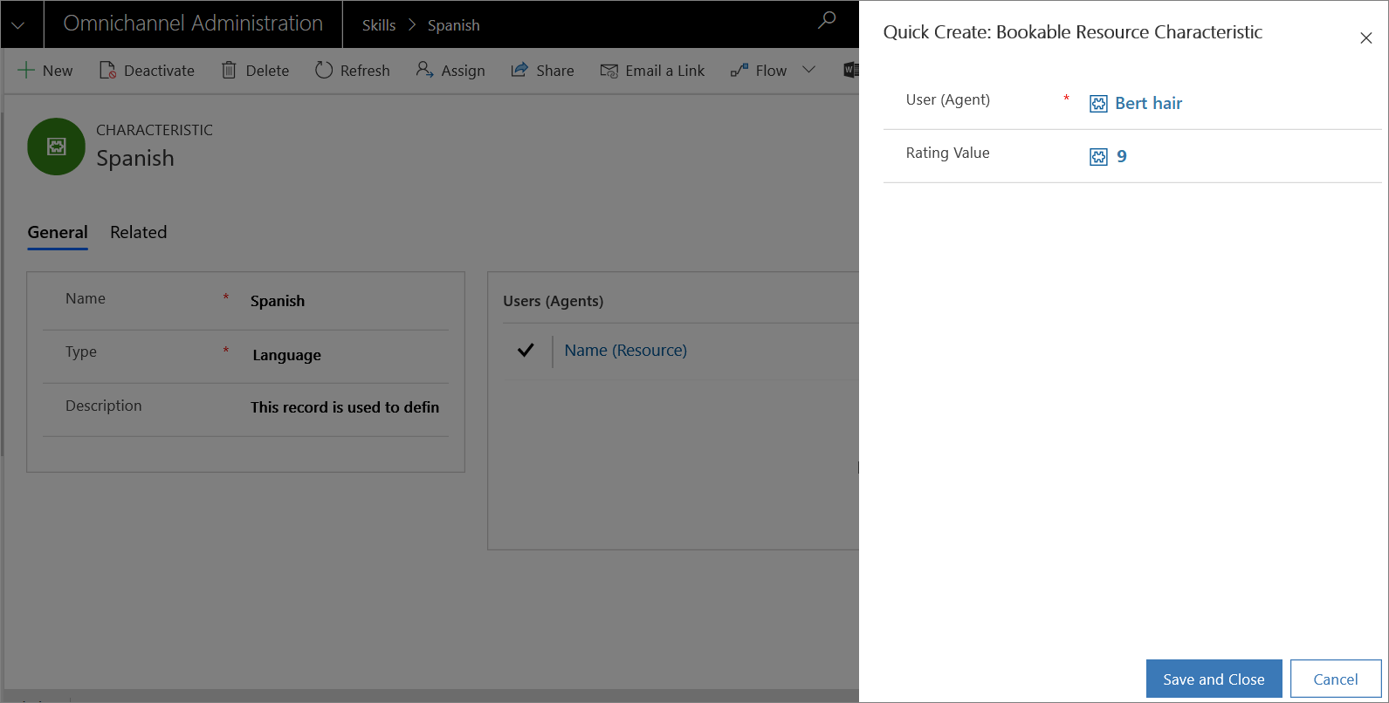Image resolution: width=1389 pixels, height=703 pixels.
Task: Click the Cancel button
Action: 1336,679
